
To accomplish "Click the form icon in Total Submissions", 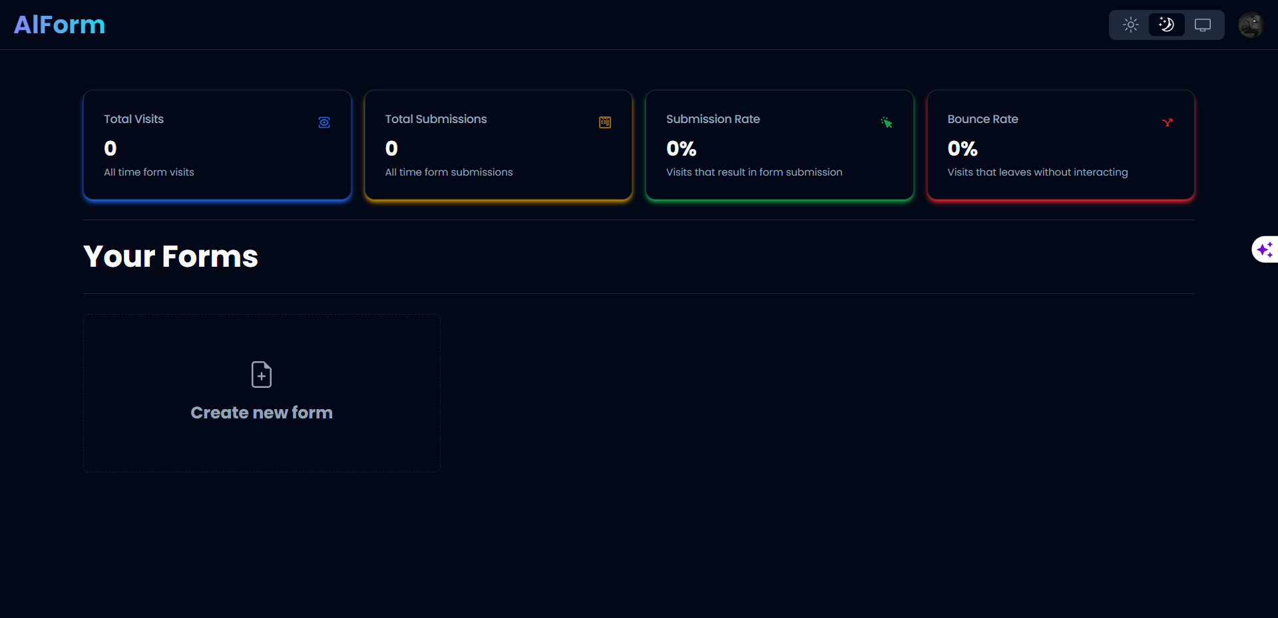I will (605, 122).
